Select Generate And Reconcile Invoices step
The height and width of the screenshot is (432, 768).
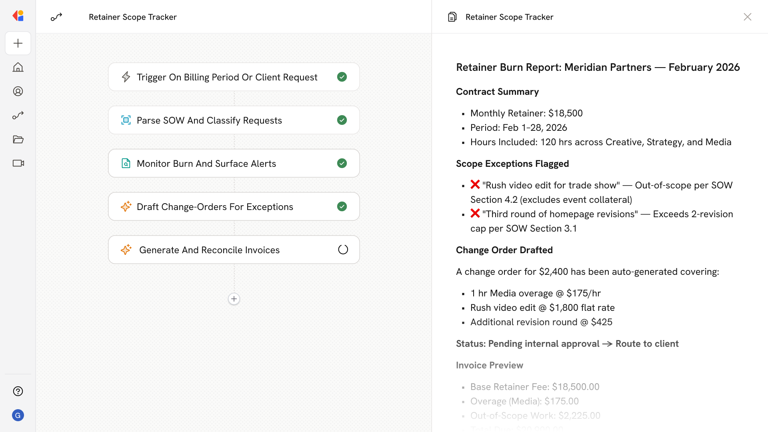[x=209, y=250]
